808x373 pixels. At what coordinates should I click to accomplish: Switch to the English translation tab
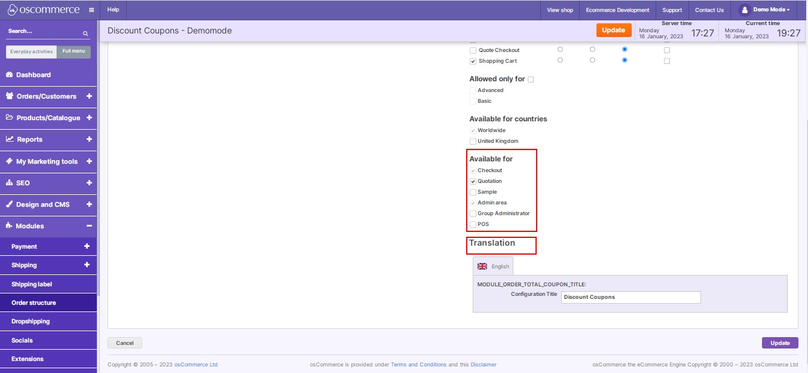(493, 267)
